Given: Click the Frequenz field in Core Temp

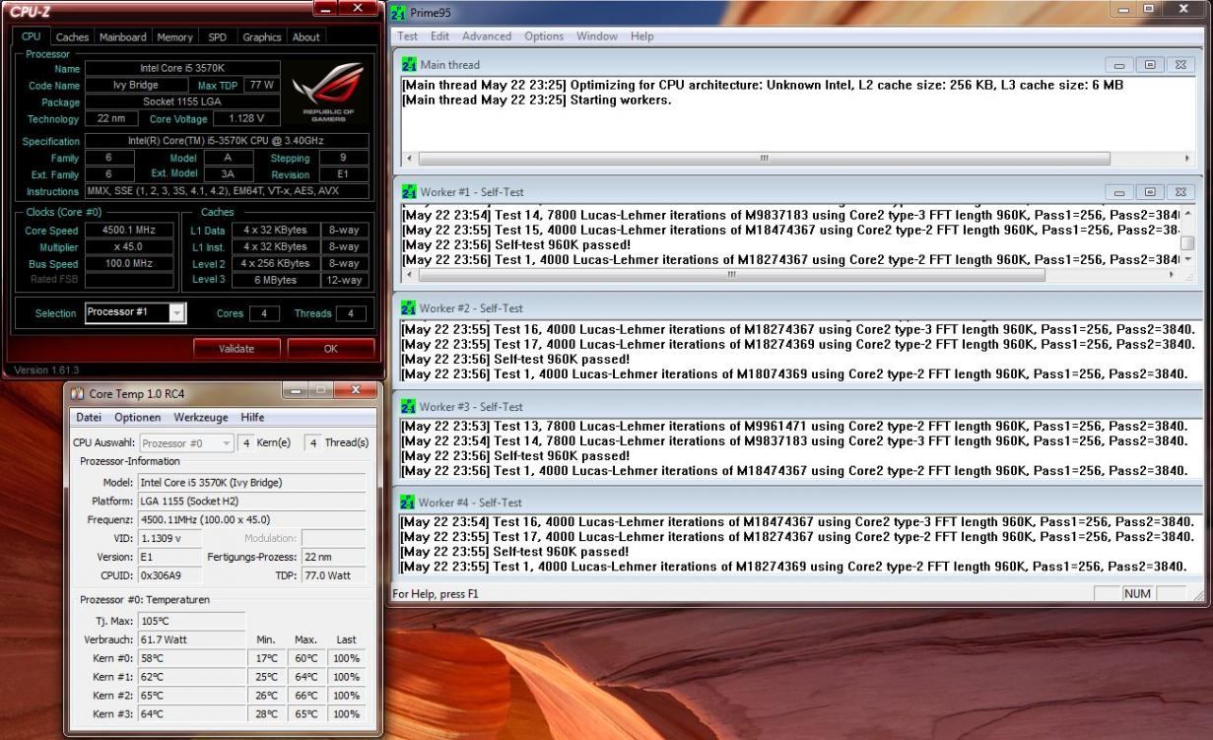Looking at the screenshot, I should 251,519.
